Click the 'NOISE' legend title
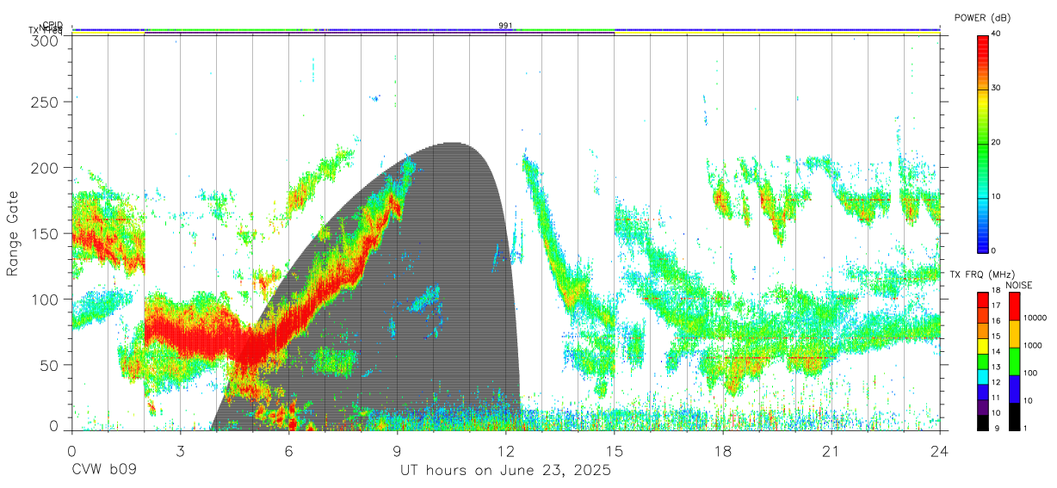The width and height of the screenshot is (1057, 488). (1019, 285)
